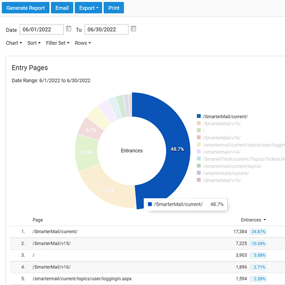Image resolution: width=285 pixels, height=285 pixels.
Task: Open the Chart menu
Action: click(x=14, y=43)
